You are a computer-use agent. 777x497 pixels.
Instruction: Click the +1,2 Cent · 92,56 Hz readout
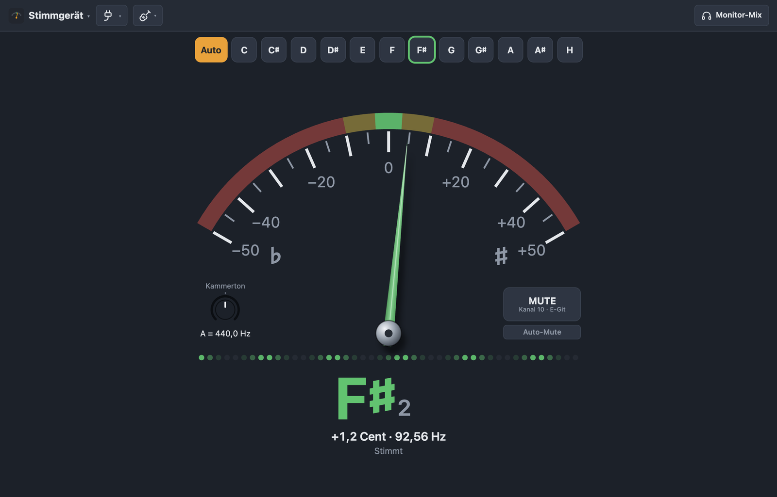point(388,437)
